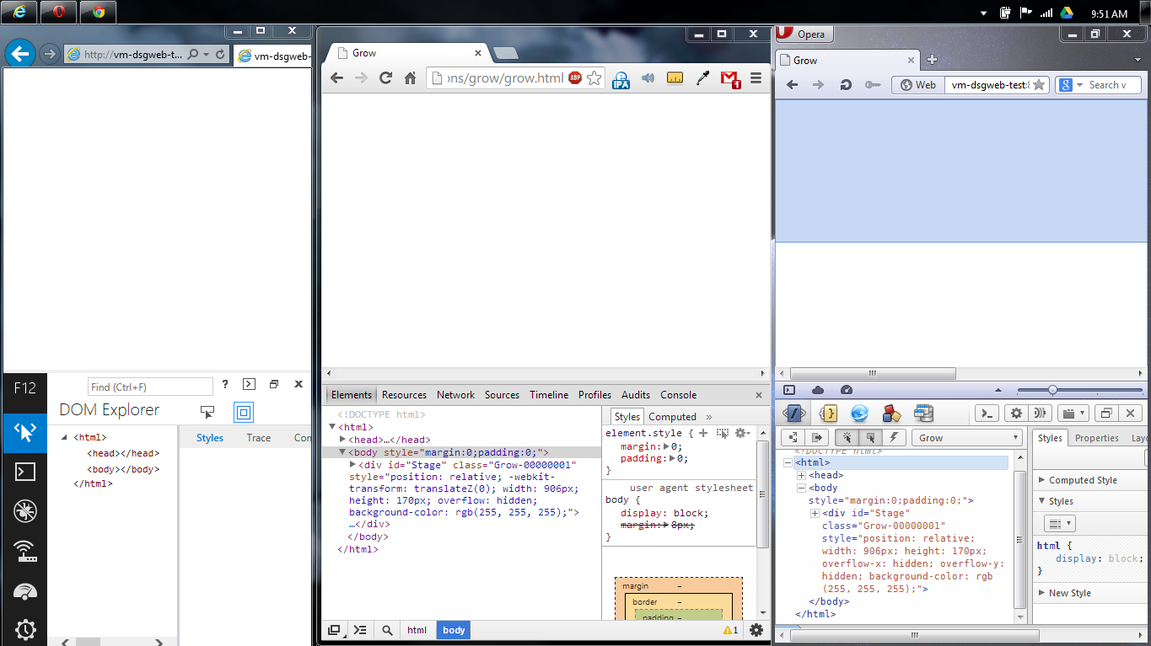Select body breadcrumb in Chrome DevTools

454,630
